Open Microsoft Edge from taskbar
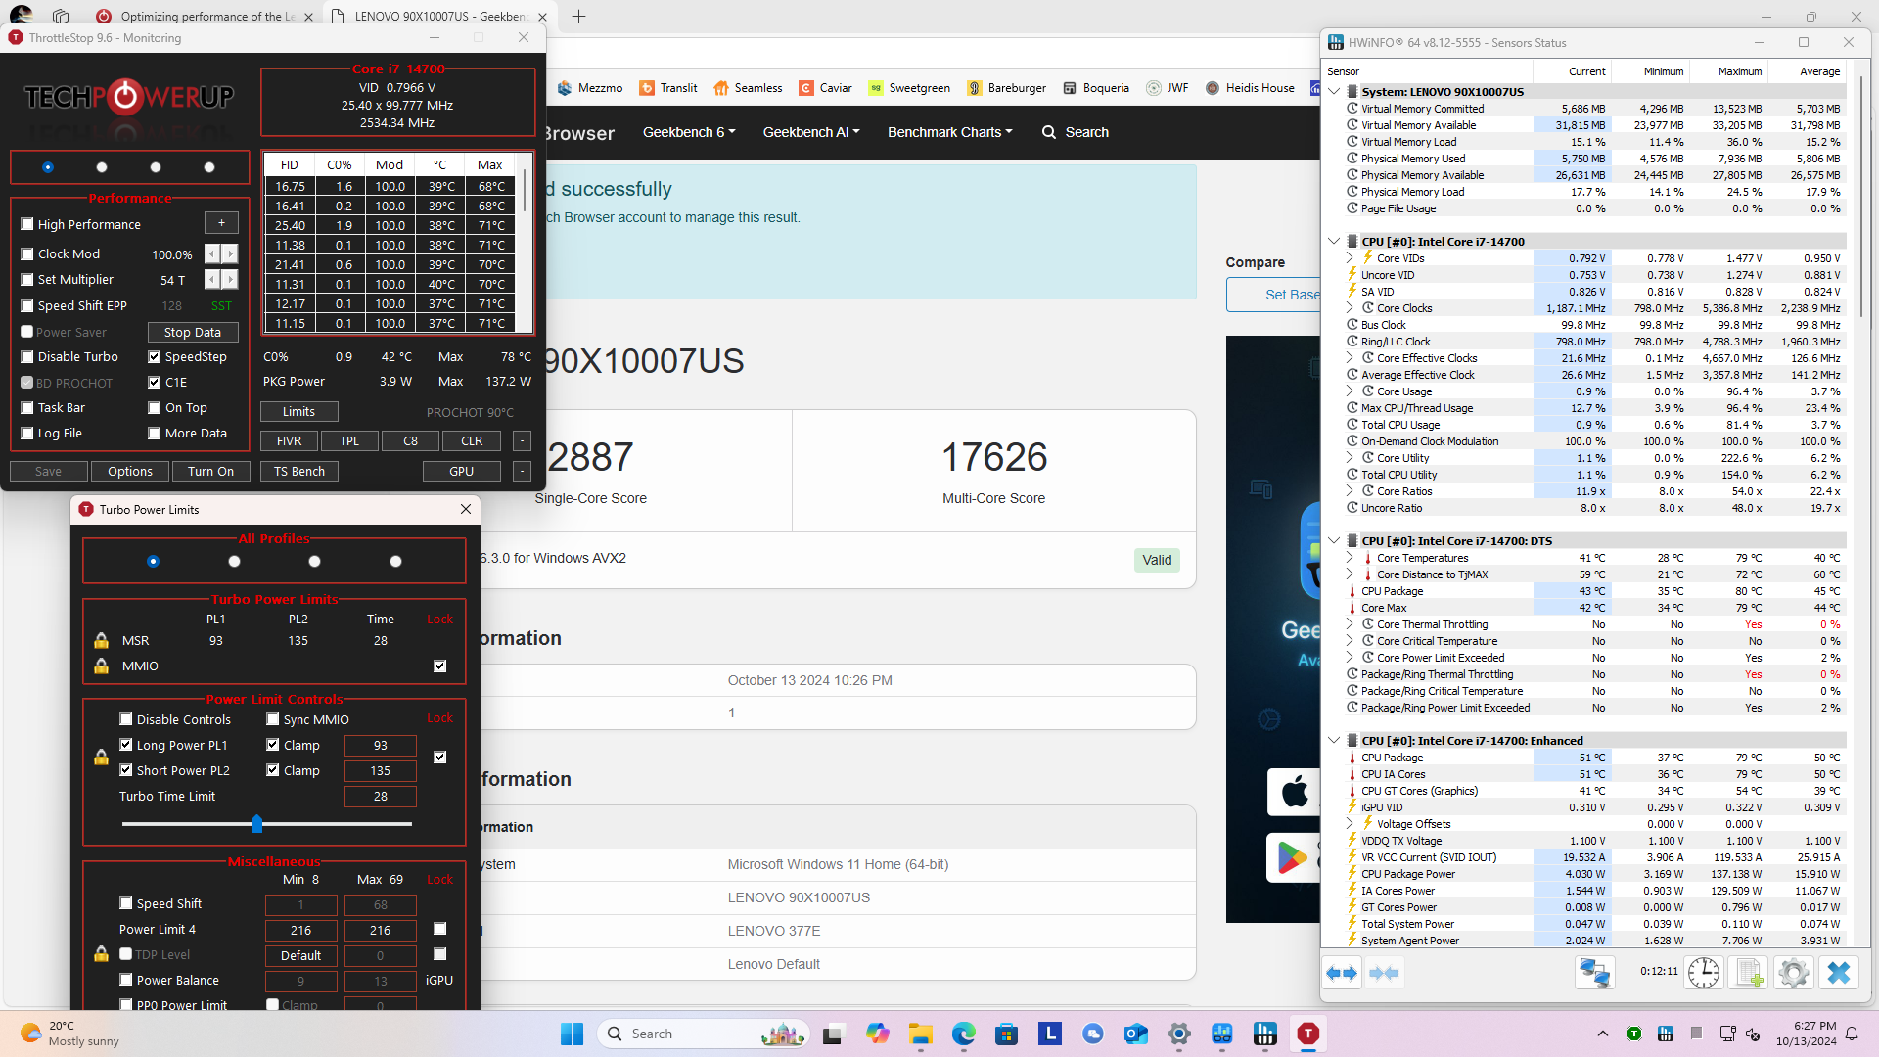Screen dimensions: 1879x1057 (963, 1034)
